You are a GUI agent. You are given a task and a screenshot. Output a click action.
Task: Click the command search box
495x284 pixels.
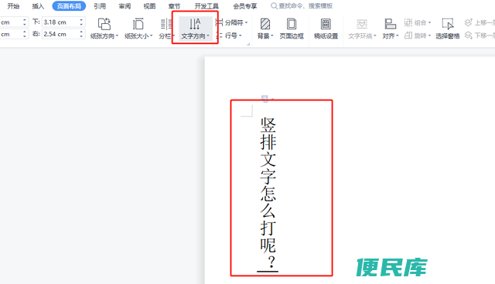point(302,6)
